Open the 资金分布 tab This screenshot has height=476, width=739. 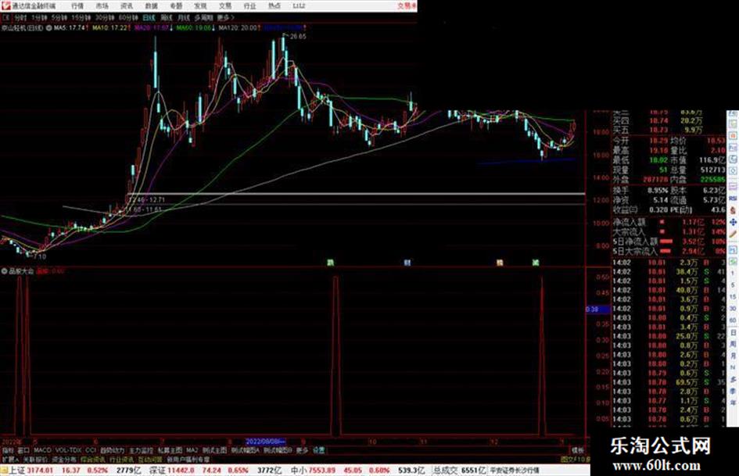click(64, 459)
